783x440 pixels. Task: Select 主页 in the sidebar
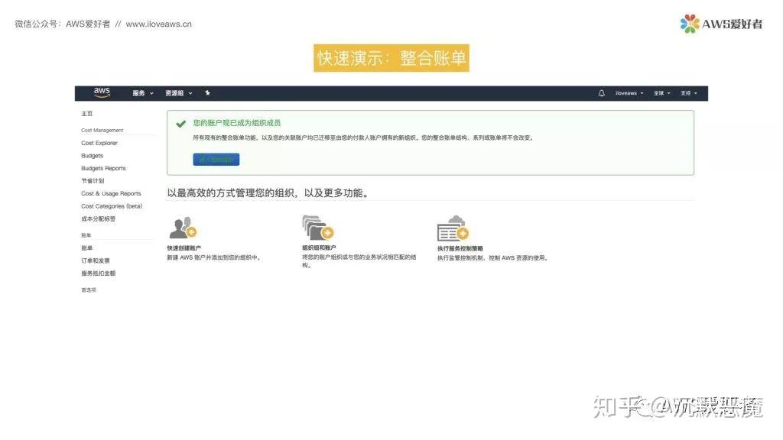click(86, 112)
